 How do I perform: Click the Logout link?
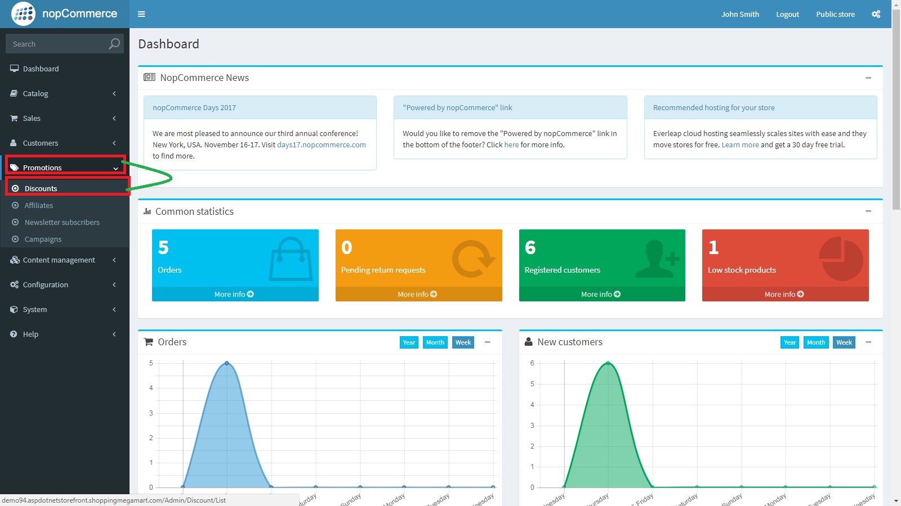click(787, 14)
